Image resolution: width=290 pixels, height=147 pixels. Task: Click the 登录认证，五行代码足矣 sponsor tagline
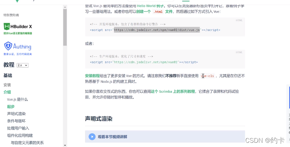[18, 54]
